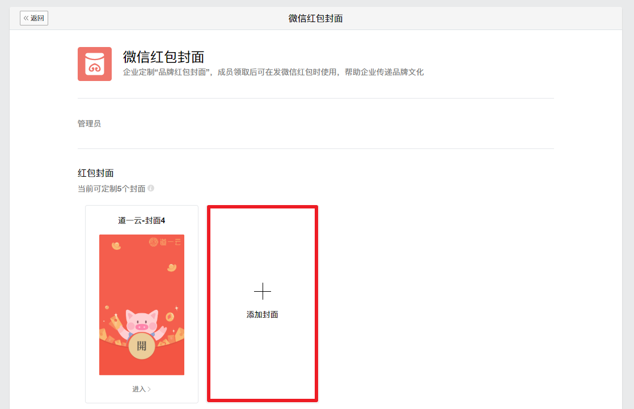
Task: Click the red packet app icon
Action: point(95,64)
